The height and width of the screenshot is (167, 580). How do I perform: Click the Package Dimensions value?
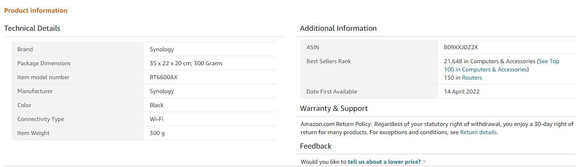click(x=186, y=63)
